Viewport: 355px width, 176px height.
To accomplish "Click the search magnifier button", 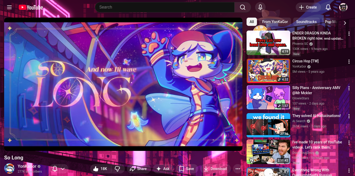I will [x=242, y=7].
